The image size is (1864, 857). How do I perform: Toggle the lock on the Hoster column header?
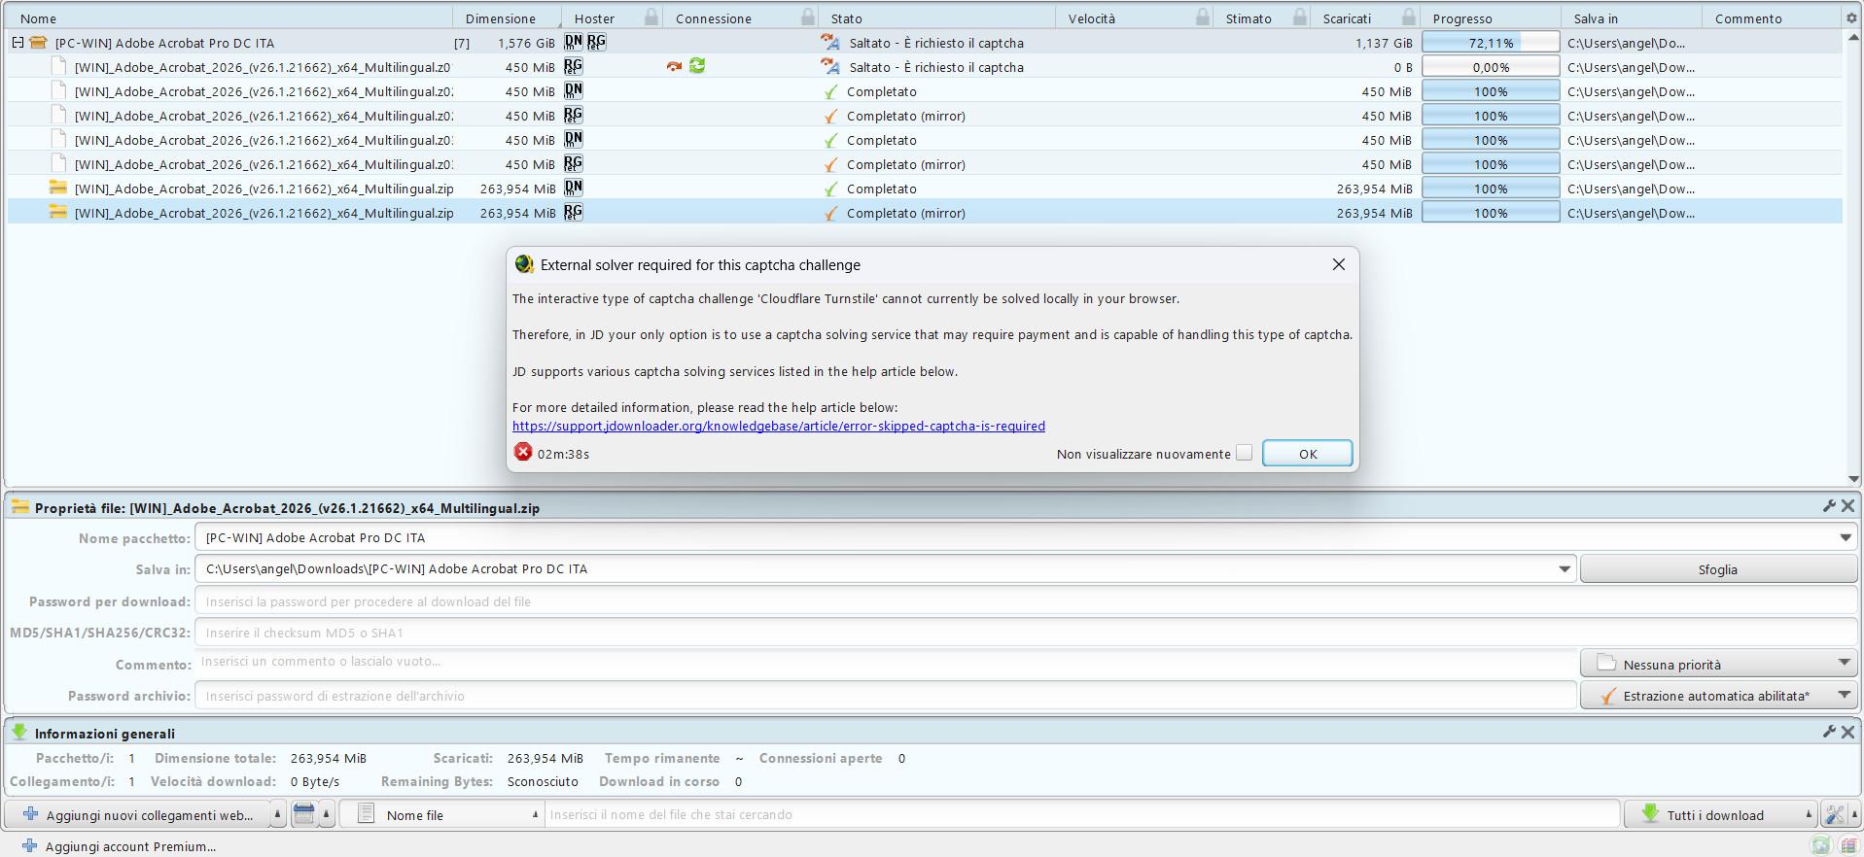coord(651,17)
